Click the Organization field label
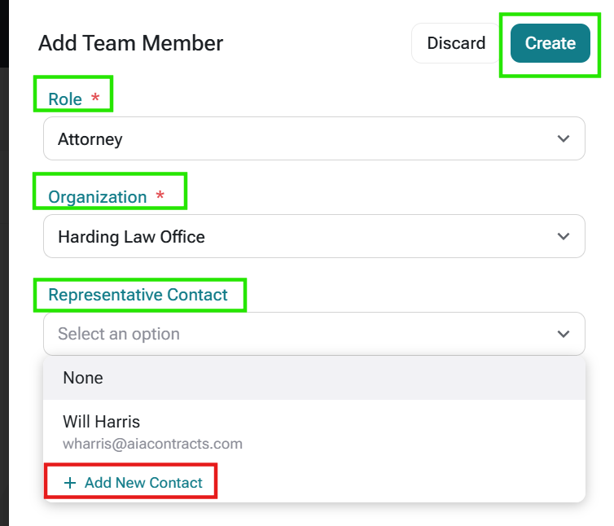Screen dimensions: 614x526 click(98, 196)
